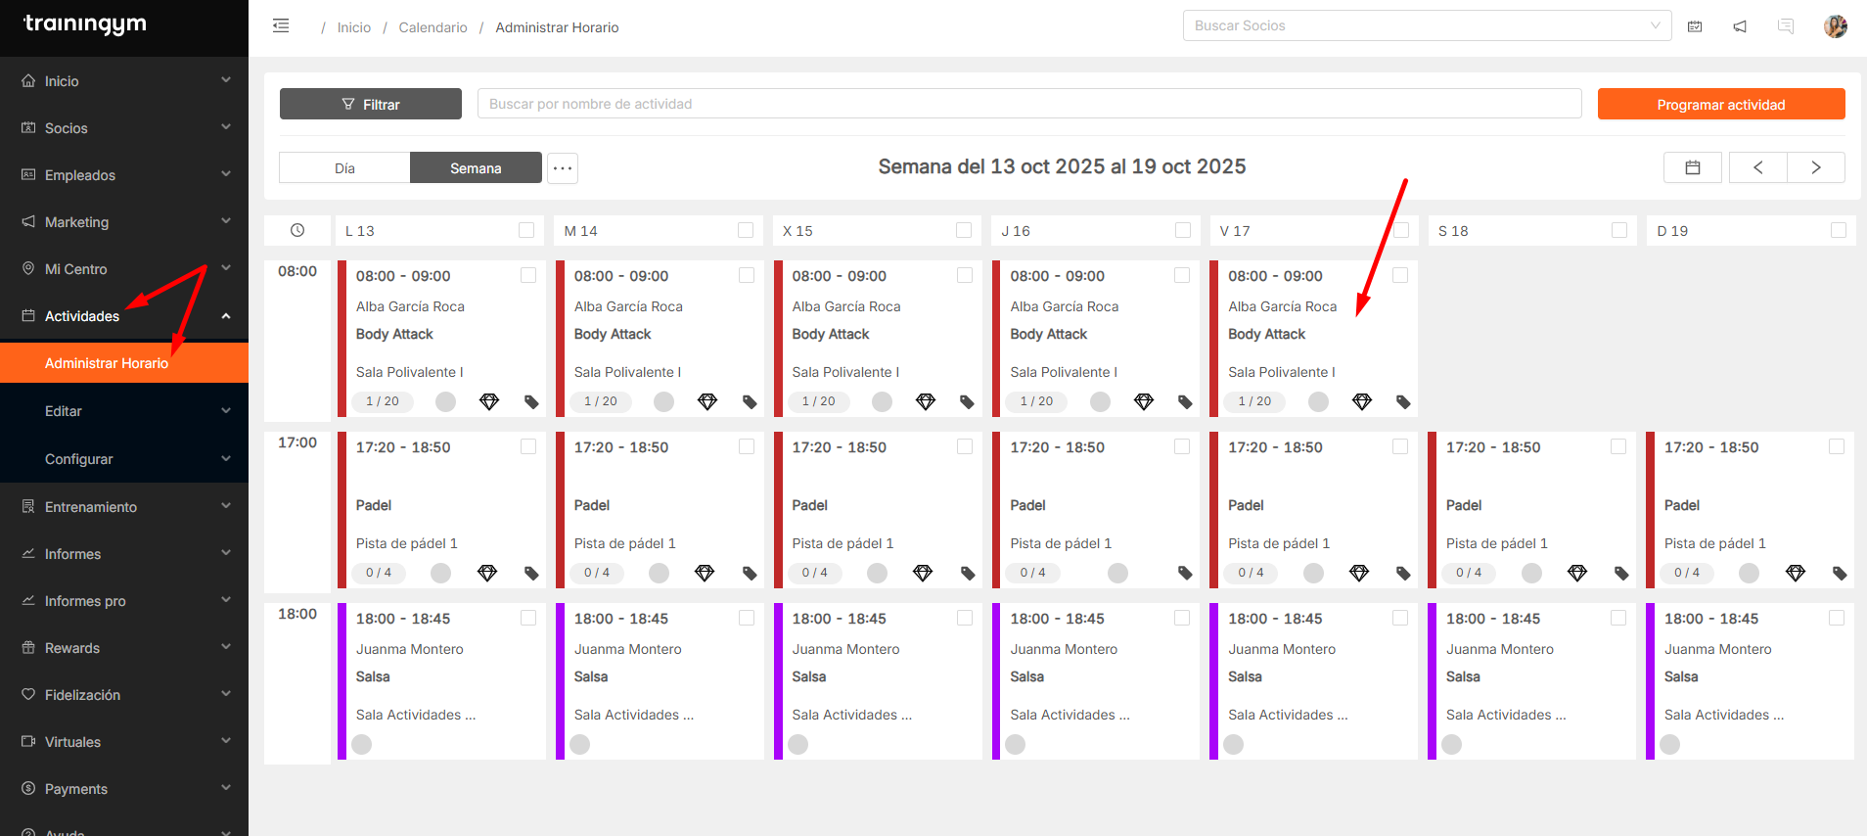
Task: Open the calendar date picker icon
Action: [1693, 167]
